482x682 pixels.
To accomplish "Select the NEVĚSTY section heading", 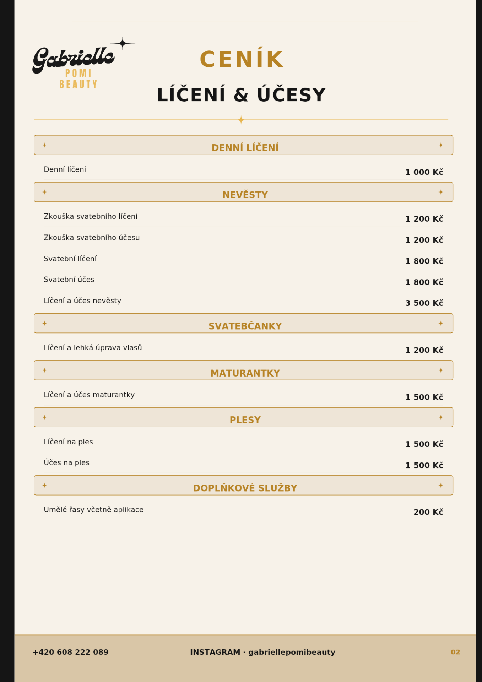I will point(245,195).
